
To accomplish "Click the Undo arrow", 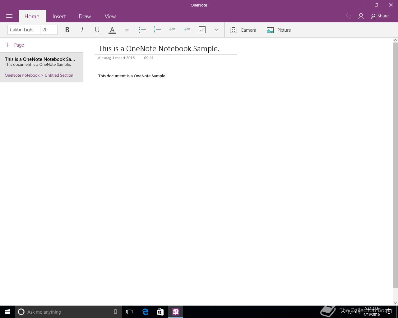I will (x=349, y=16).
